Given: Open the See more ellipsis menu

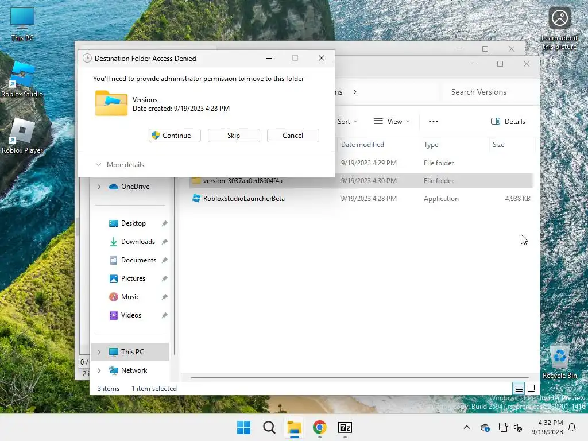Looking at the screenshot, I should tap(433, 122).
